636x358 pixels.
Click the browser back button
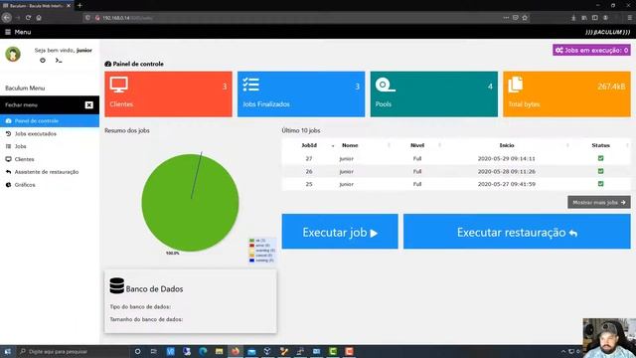click(x=7, y=18)
